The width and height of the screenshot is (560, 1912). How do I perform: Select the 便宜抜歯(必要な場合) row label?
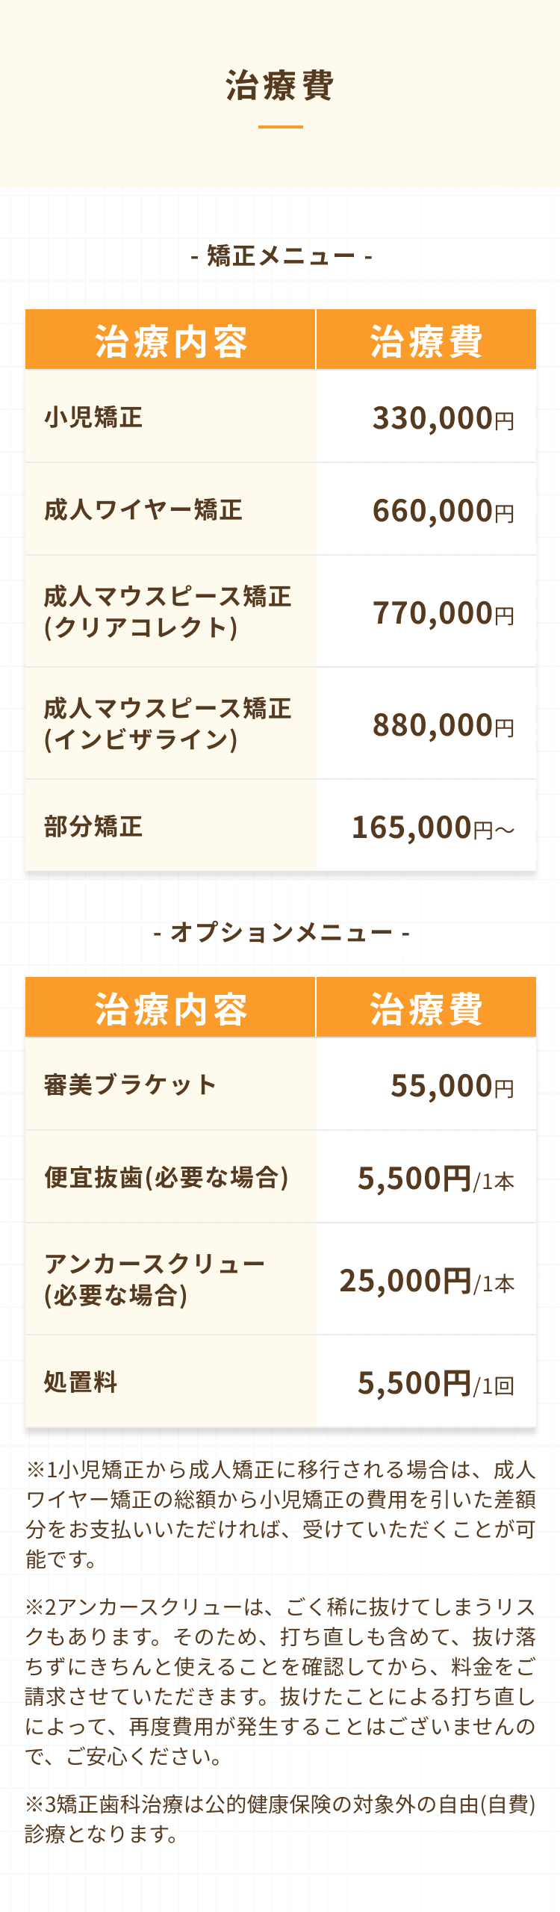pos(166,1177)
